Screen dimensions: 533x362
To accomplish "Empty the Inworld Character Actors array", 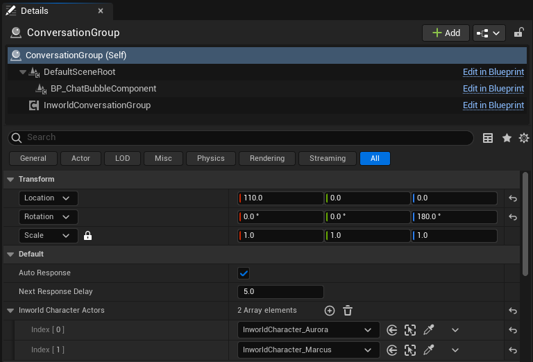I will 348,311.
